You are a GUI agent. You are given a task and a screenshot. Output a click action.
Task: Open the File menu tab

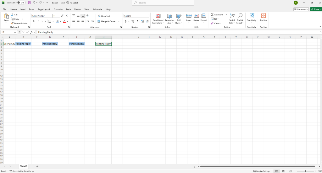(4, 9)
